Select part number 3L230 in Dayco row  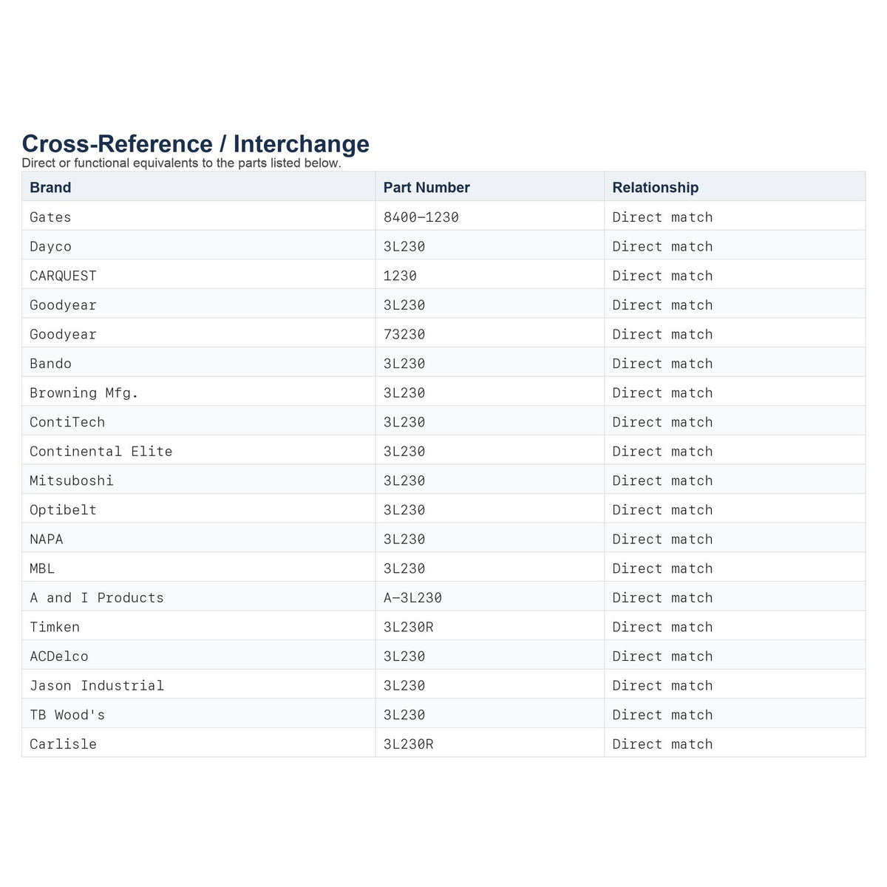[x=404, y=247]
